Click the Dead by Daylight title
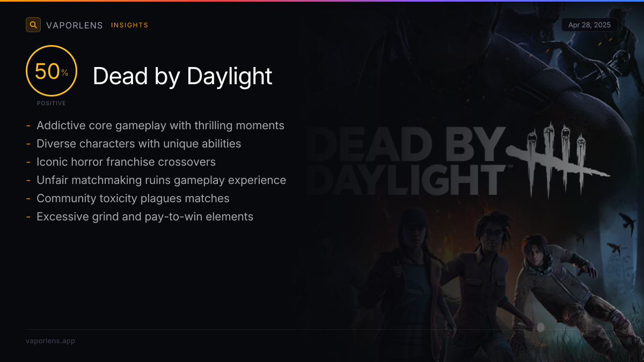This screenshot has height=362, width=644. click(182, 76)
